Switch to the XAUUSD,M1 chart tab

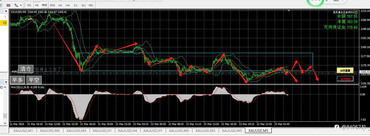click(23, 131)
